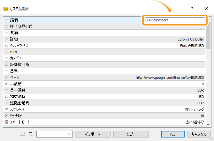Click the 01 icon beside 板情報

pyautogui.click(x=7, y=115)
